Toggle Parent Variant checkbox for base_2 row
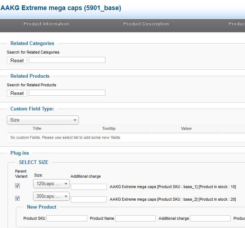Screen dimensions: 245x228 pos(17,198)
